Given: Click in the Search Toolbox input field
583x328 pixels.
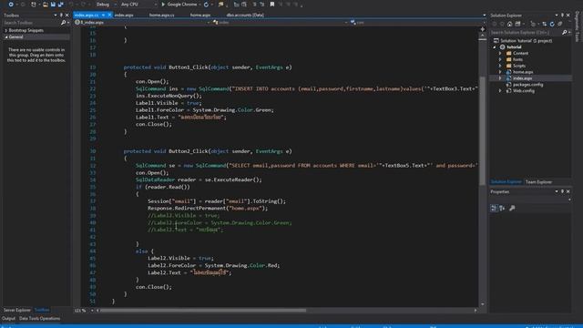Looking at the screenshot, I should point(31,23).
